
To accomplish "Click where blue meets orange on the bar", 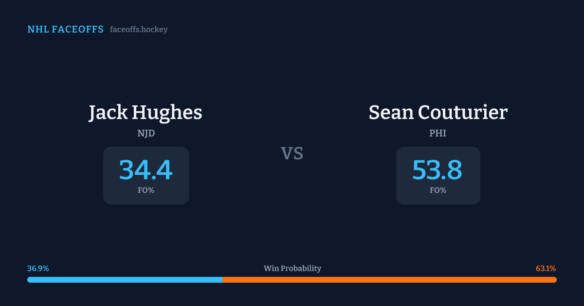I will (222, 280).
